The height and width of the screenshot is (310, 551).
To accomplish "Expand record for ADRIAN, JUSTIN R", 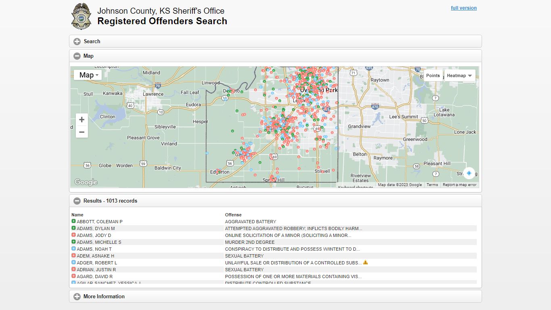I will [73, 270].
